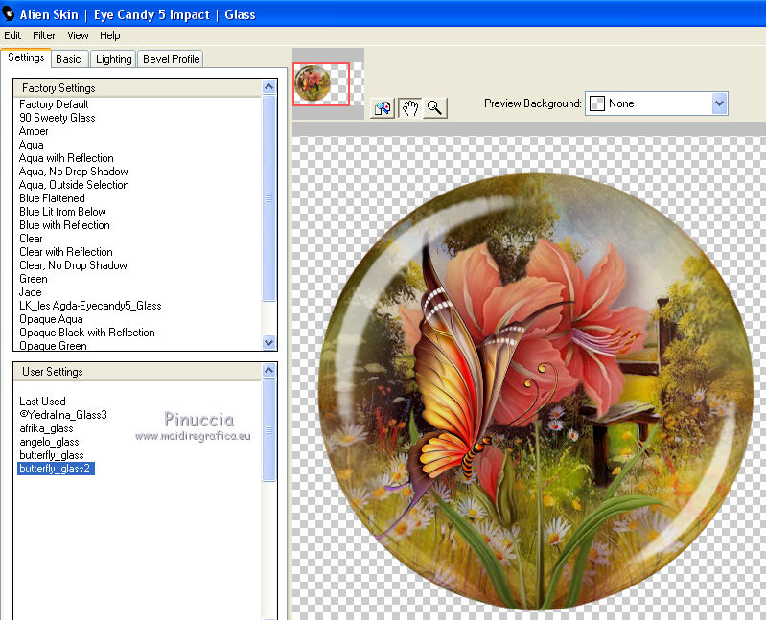Select Aqua, No Drop Shadow preset

pos(73,172)
